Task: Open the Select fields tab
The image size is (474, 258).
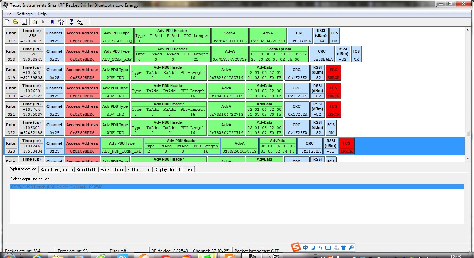Action: (87, 170)
